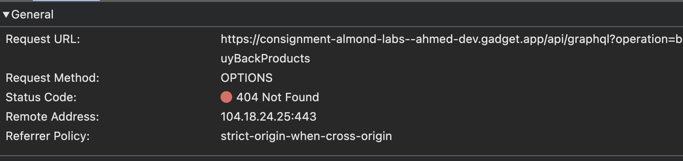Click the https:// scheme of the request URL

[x=240, y=39]
